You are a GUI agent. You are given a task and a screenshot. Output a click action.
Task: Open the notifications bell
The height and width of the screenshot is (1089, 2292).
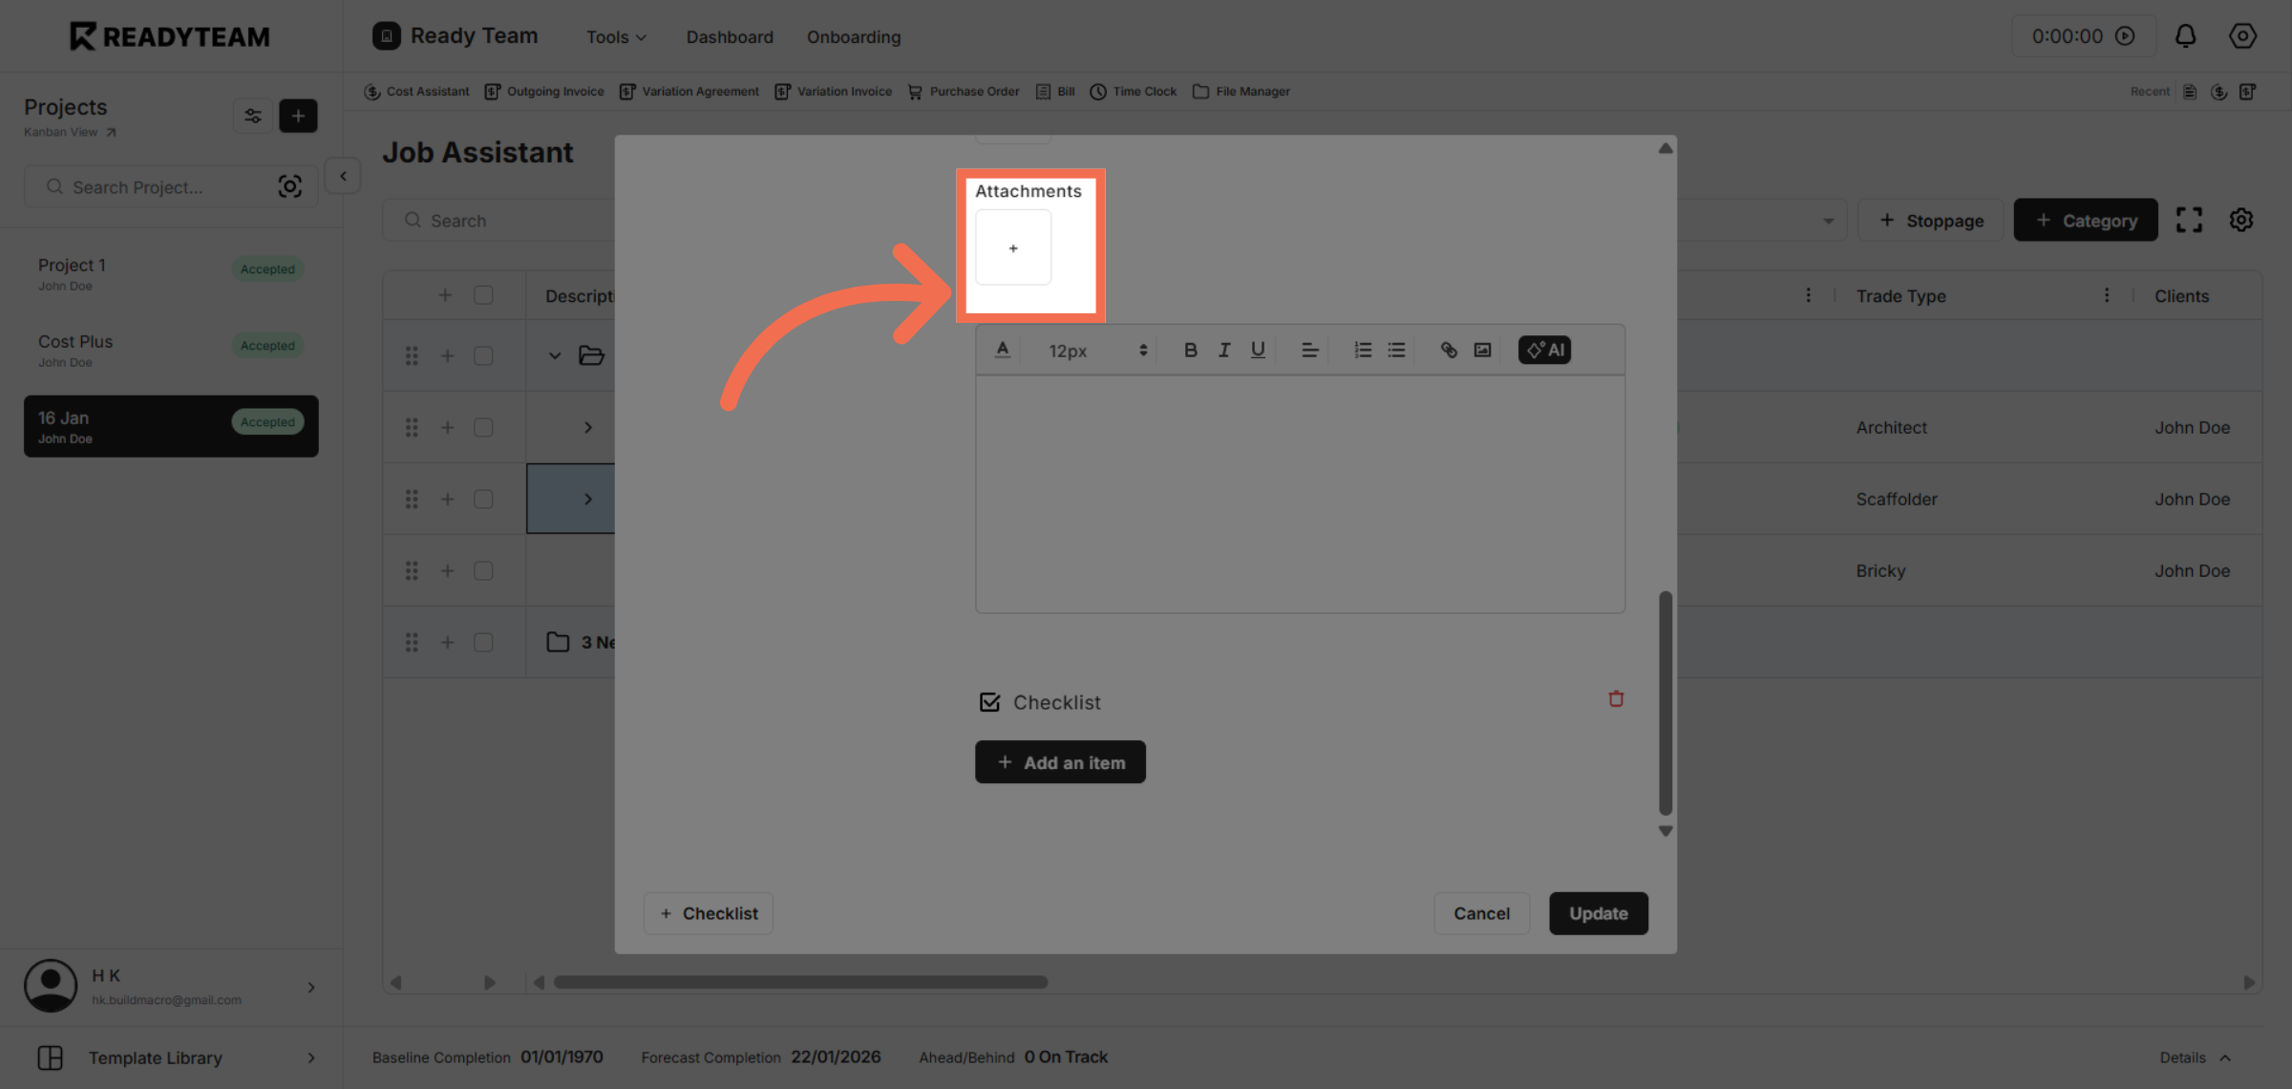[x=2186, y=35]
